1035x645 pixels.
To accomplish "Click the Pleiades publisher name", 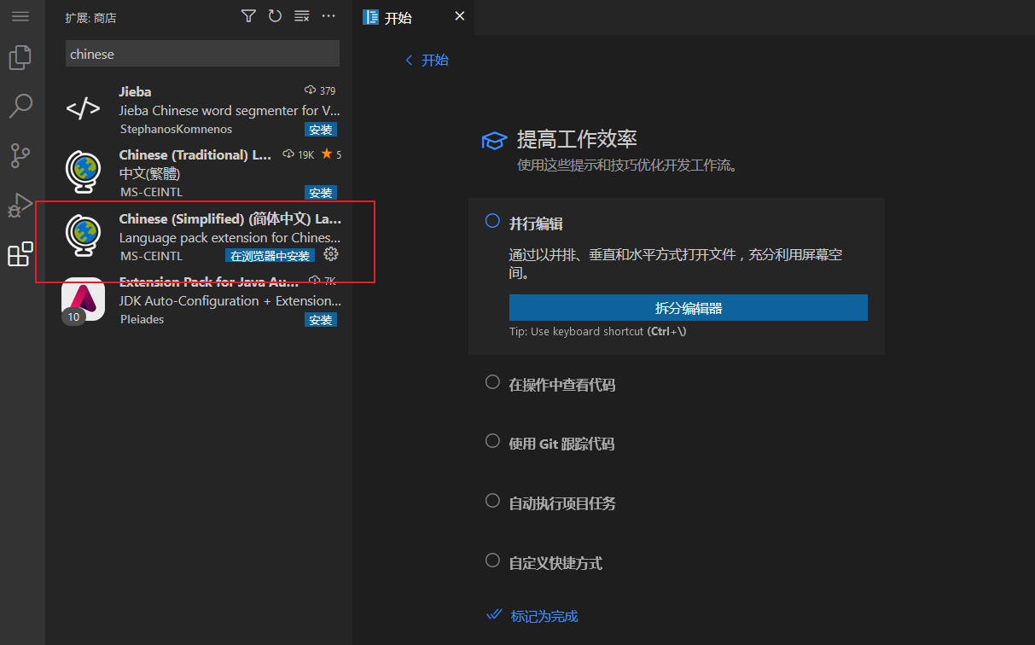I will [x=142, y=320].
